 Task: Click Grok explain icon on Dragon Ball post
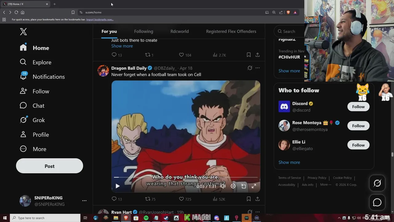coord(250,68)
